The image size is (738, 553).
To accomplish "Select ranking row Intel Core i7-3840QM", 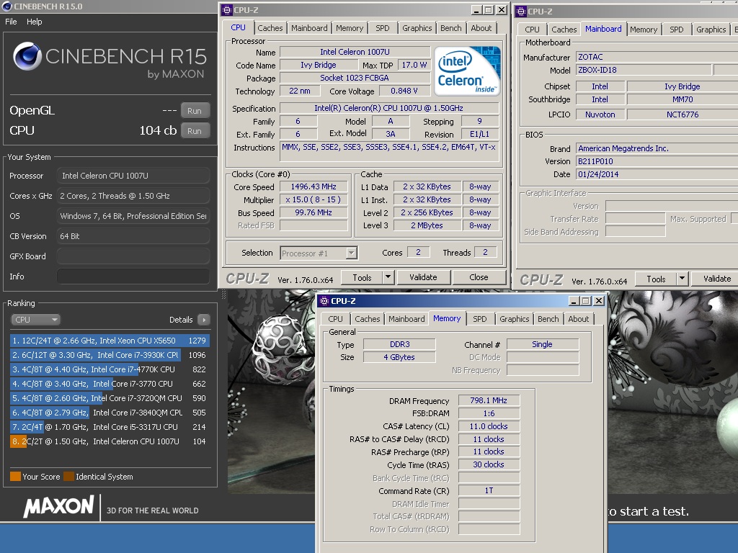I will [x=110, y=413].
